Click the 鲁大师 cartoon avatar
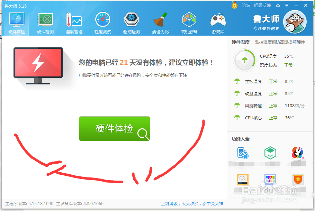The height and width of the screenshot is (211, 315). [x=295, y=22]
